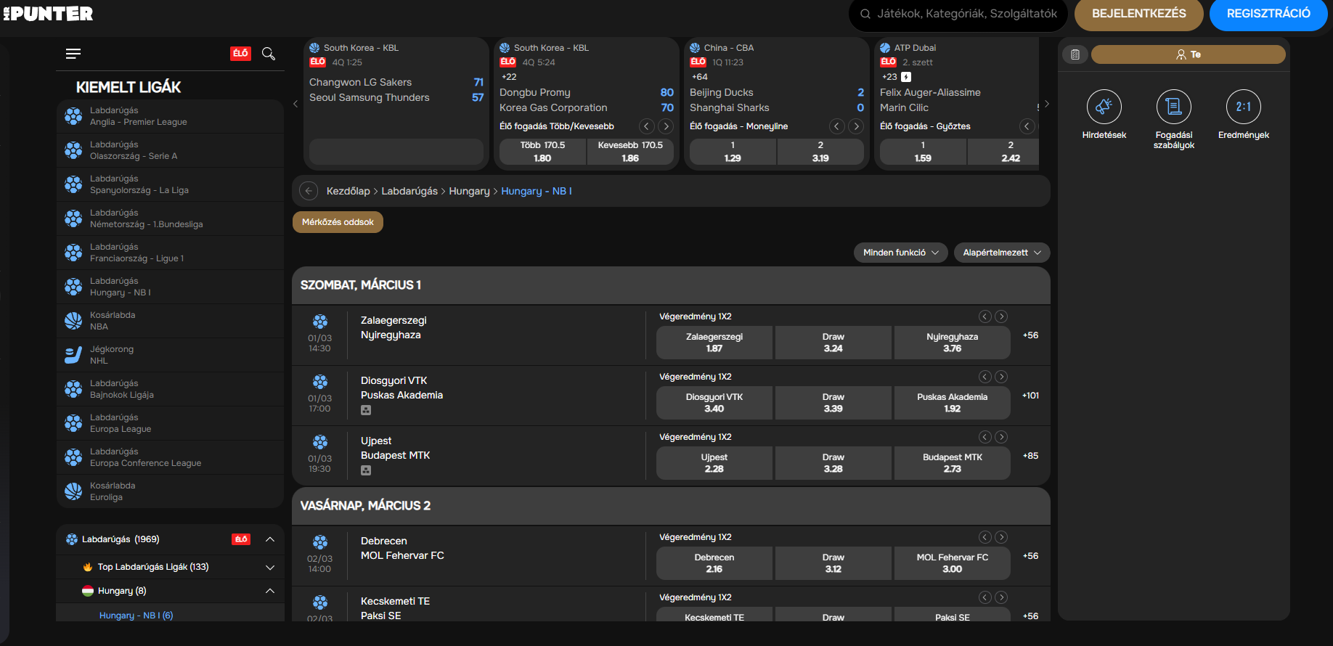Show +56 more markets for Zalaegerszegi match
Viewport: 1333px width, 646px height.
coord(1030,335)
